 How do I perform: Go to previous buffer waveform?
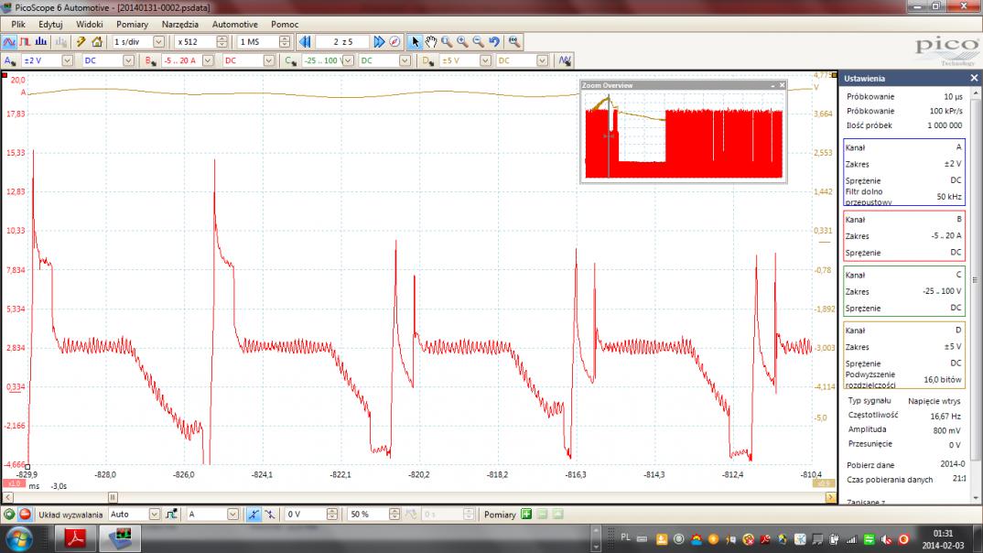[305, 42]
